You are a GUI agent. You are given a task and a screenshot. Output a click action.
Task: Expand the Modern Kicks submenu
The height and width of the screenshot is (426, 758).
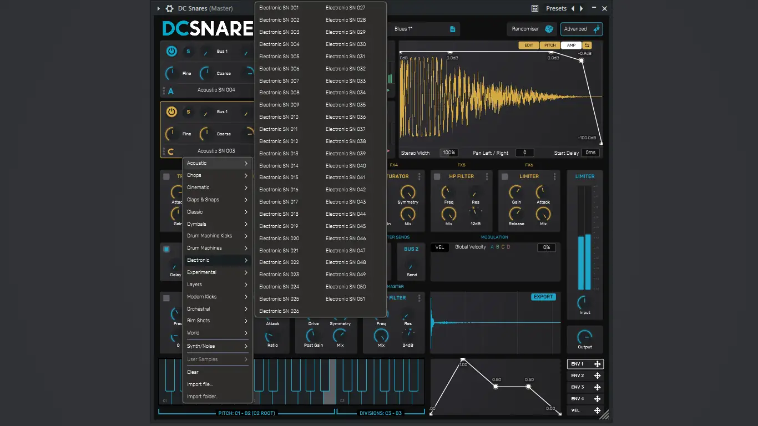[218, 297]
